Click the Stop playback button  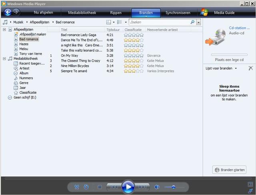[100, 187]
